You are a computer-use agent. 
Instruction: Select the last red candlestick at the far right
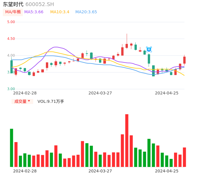click(184, 60)
